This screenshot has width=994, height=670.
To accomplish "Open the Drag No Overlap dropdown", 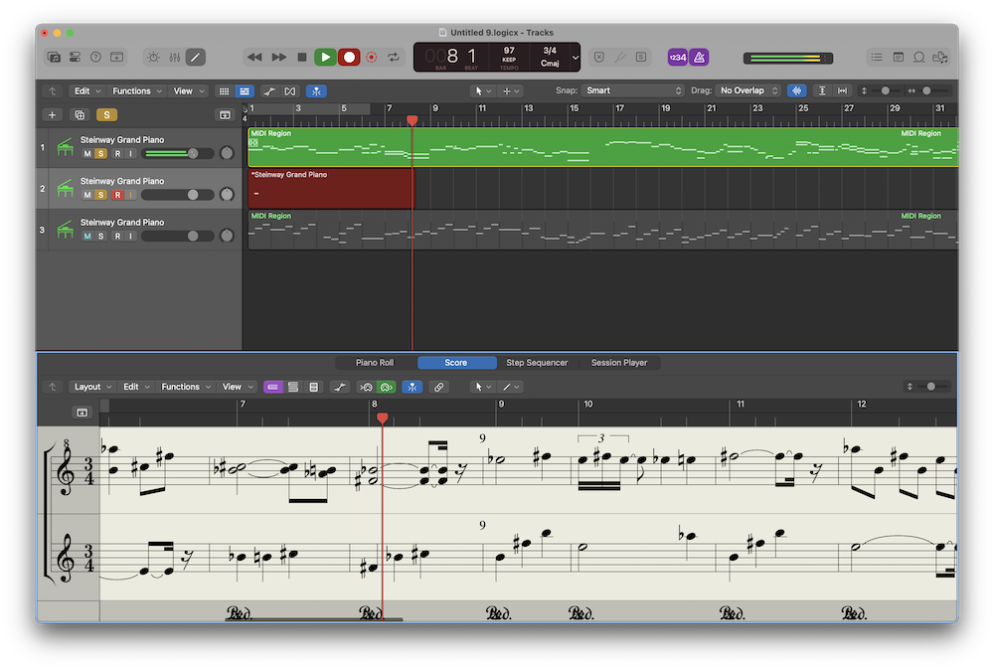I will (x=748, y=90).
